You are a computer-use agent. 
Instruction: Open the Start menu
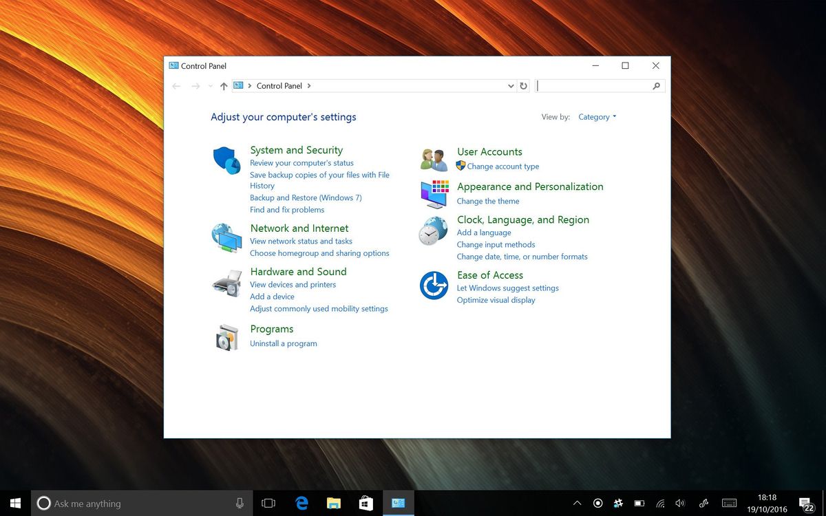14,503
